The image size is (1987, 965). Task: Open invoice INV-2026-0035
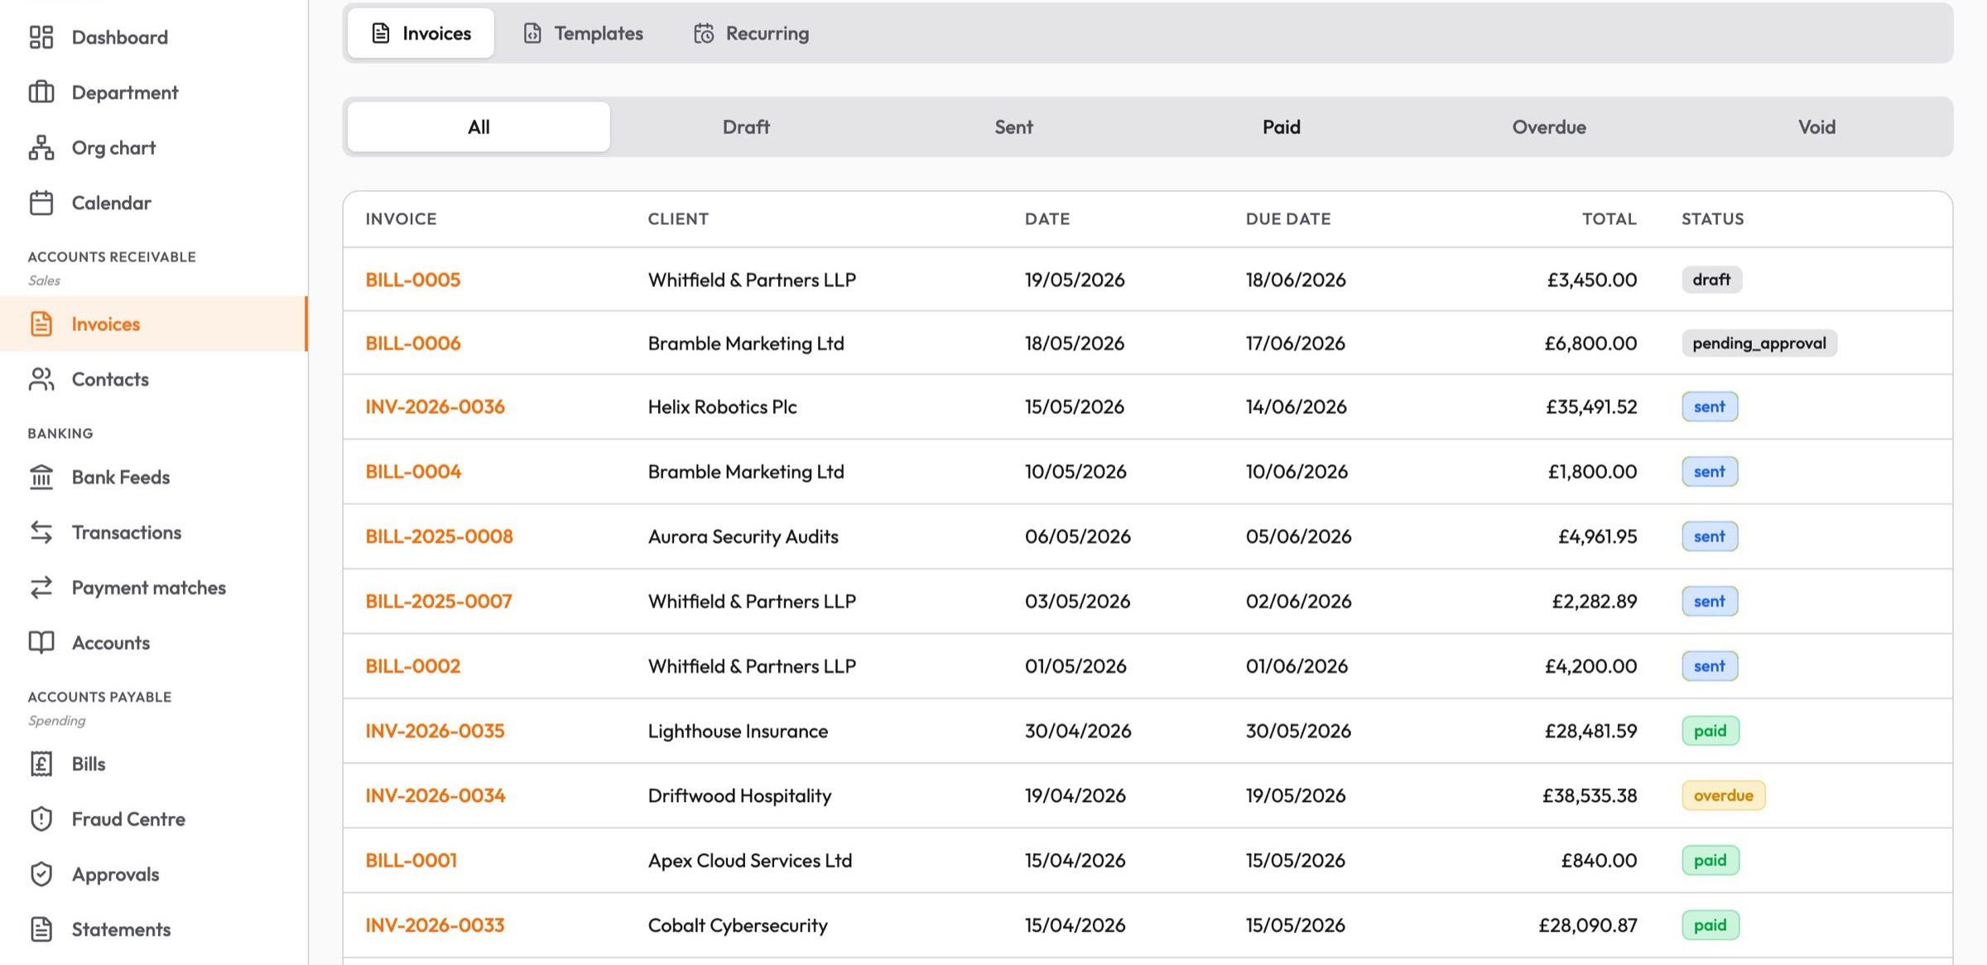tap(435, 731)
